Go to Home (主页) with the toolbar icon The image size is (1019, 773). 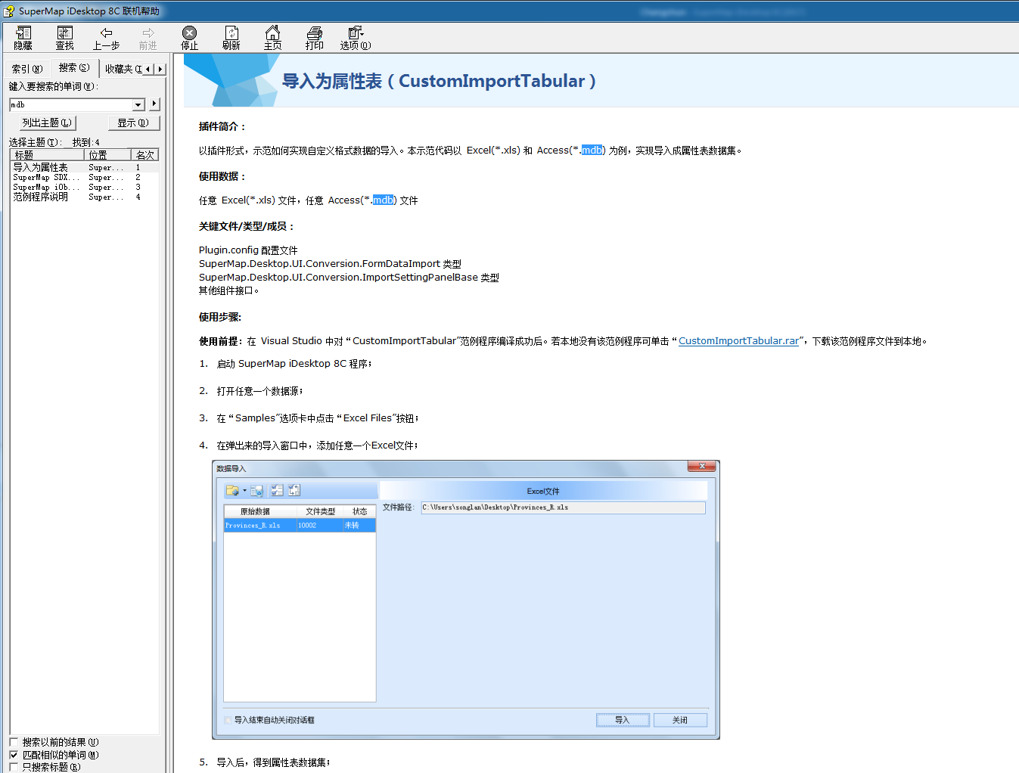(273, 38)
